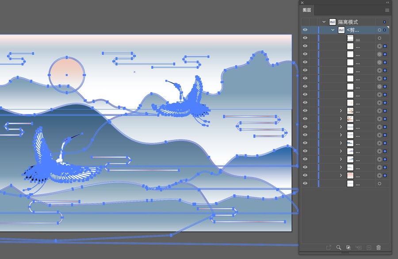Click the Locate Object magnifier icon

point(339,247)
